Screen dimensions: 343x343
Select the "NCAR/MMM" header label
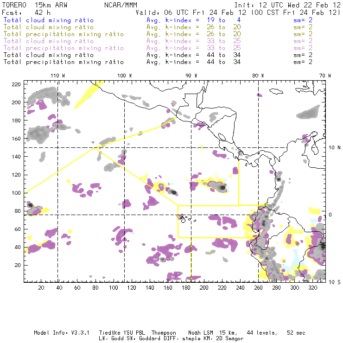coord(121,5)
